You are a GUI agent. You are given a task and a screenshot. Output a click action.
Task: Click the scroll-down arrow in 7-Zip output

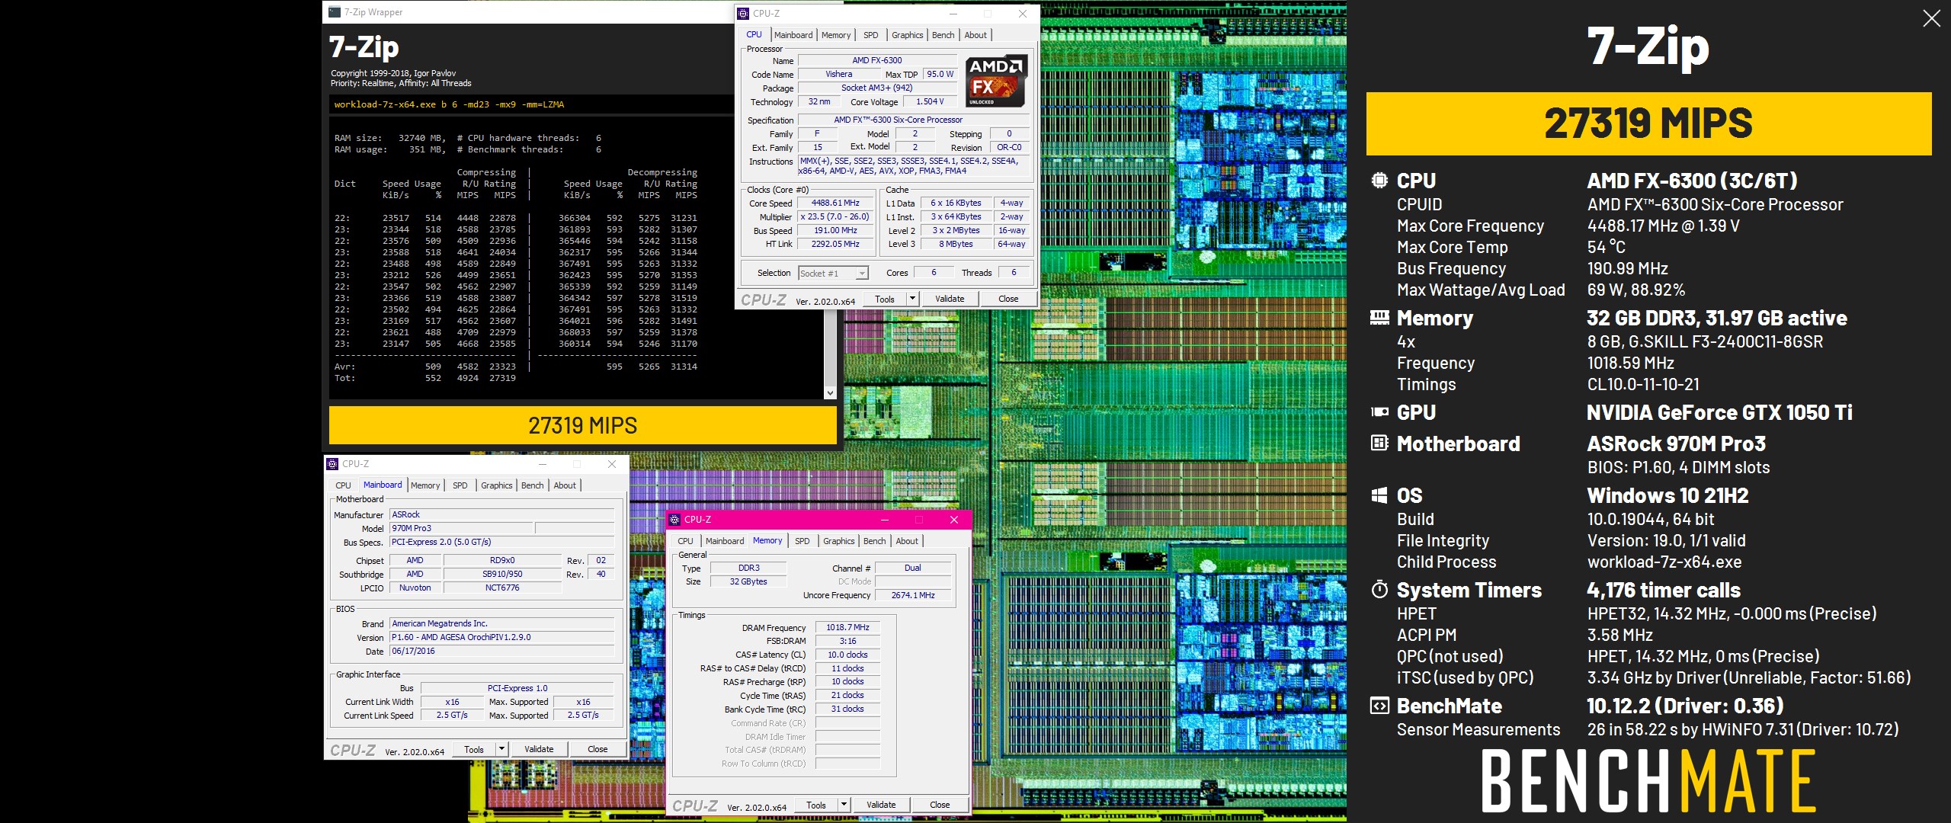[x=830, y=393]
